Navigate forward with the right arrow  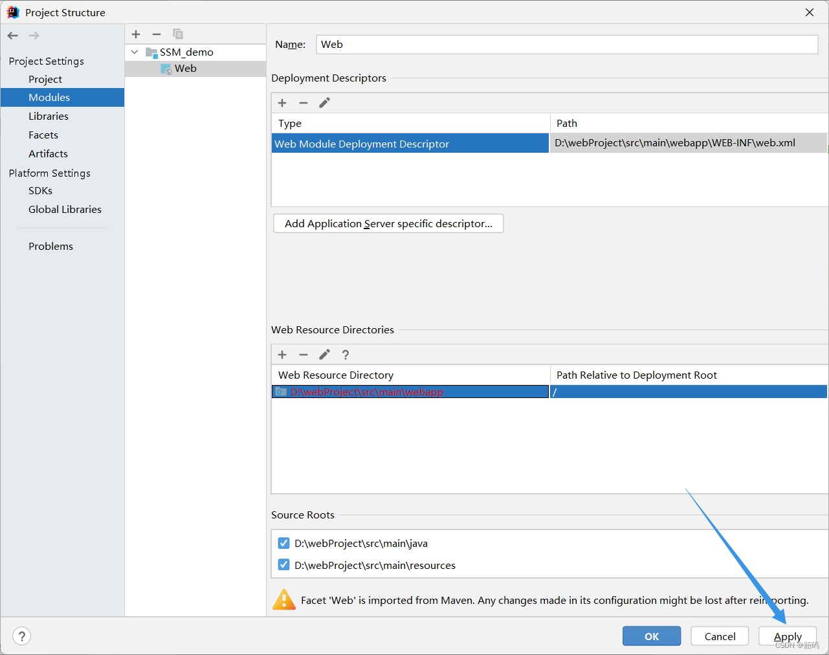[34, 36]
